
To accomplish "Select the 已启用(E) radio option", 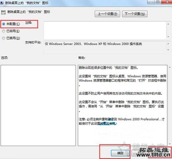I will (4, 31).
